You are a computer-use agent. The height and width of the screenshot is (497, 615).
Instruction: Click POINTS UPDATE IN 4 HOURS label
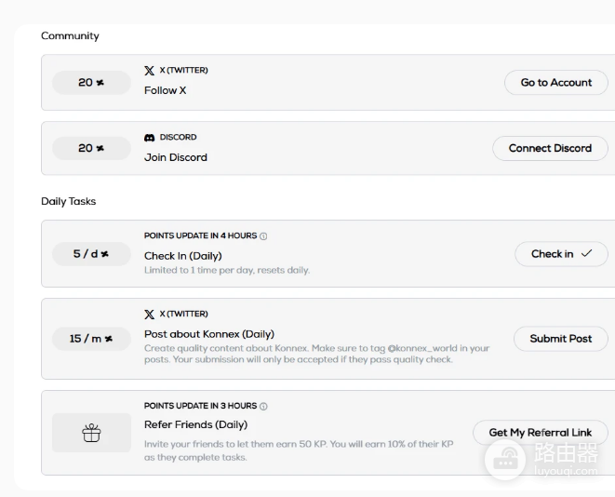pos(200,235)
